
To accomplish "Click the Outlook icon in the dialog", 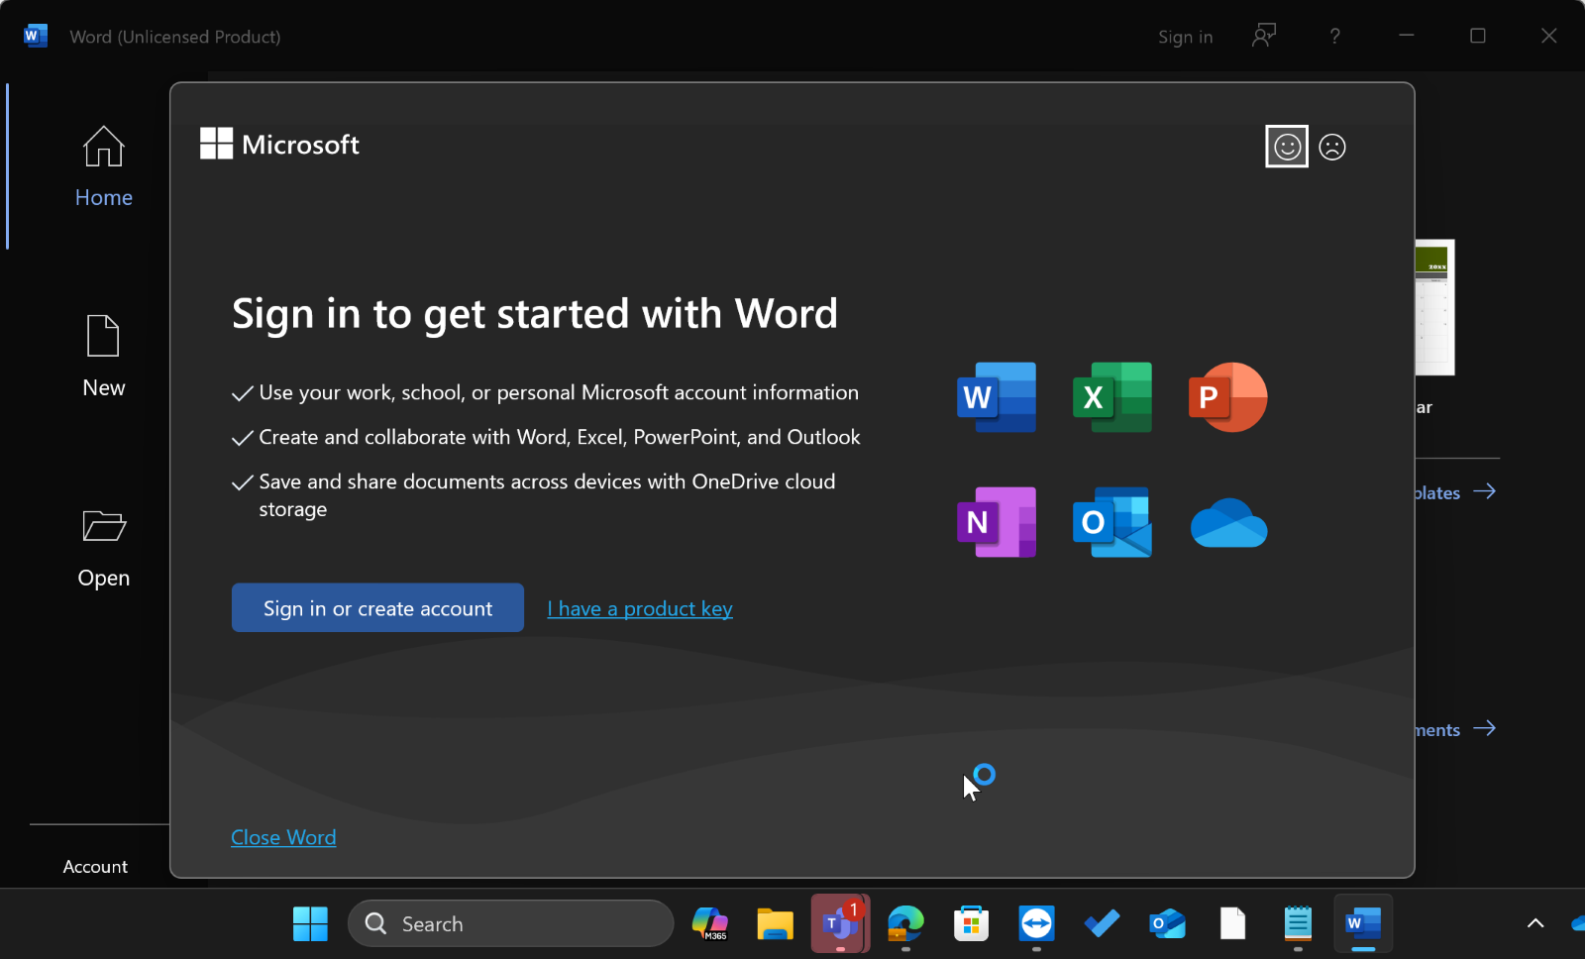I will tap(1111, 522).
